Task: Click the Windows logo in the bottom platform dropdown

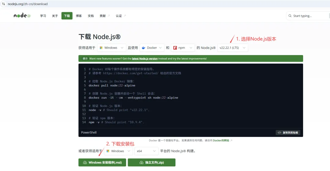Action: coord(108,151)
